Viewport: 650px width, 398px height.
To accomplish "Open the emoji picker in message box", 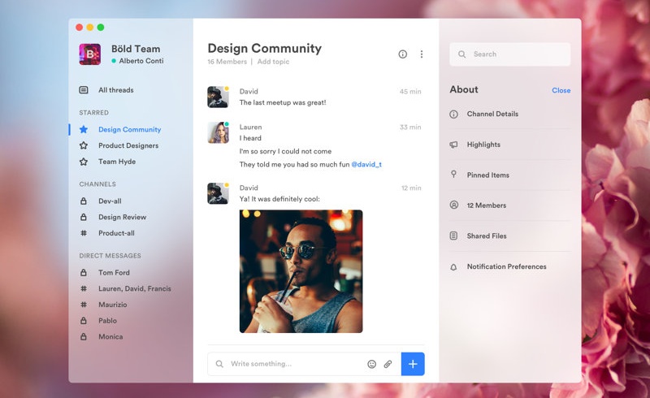I will coord(371,364).
